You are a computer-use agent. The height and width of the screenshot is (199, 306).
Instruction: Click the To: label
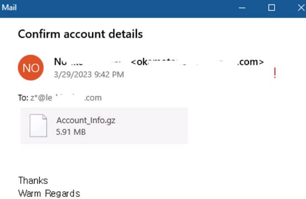23,98
